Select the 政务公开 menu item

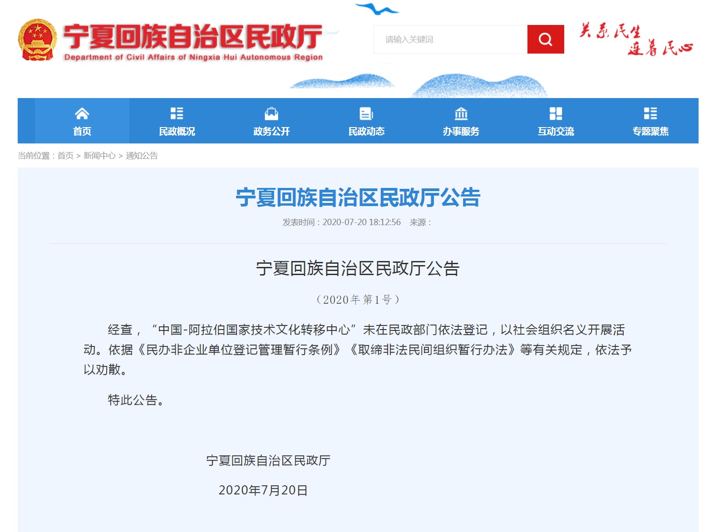(271, 121)
